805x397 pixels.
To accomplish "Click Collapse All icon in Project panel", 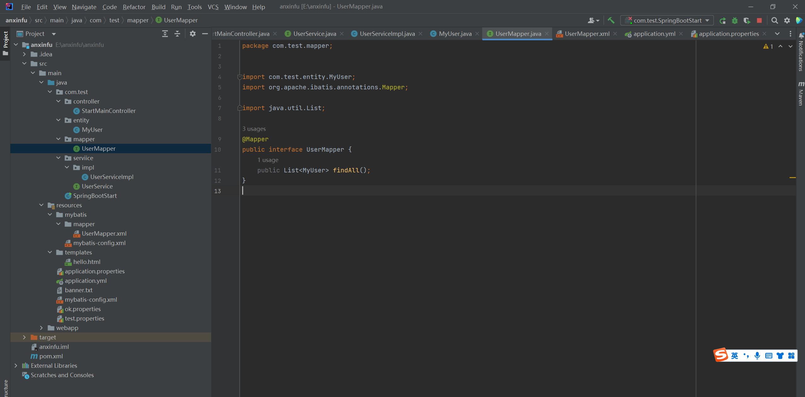I will (177, 34).
